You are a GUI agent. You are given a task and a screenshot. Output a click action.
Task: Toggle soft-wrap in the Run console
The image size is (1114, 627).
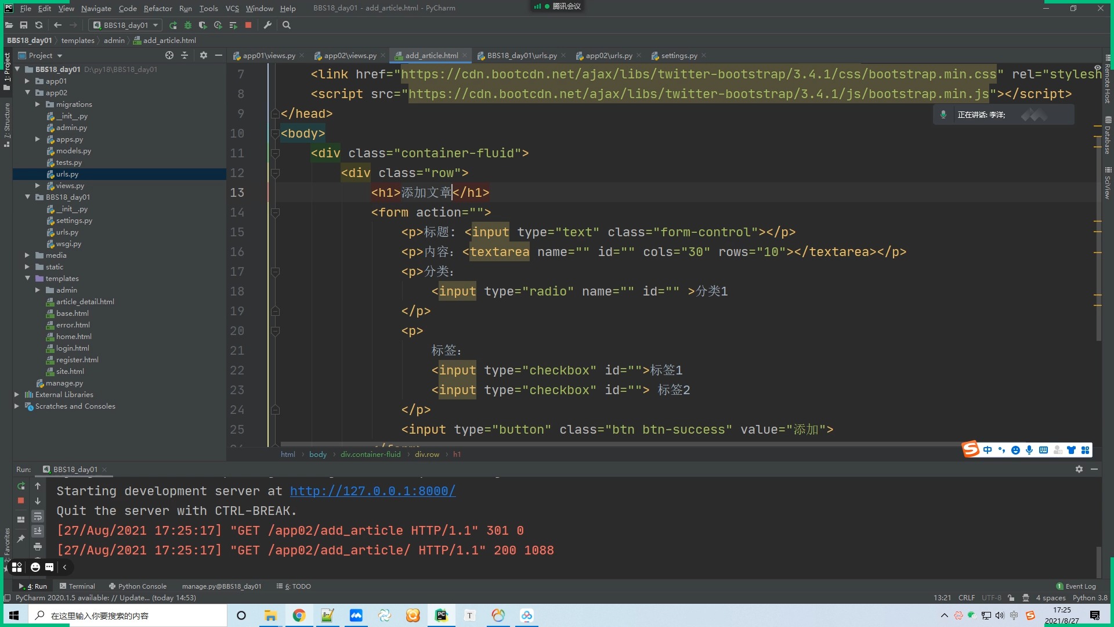pyautogui.click(x=38, y=516)
